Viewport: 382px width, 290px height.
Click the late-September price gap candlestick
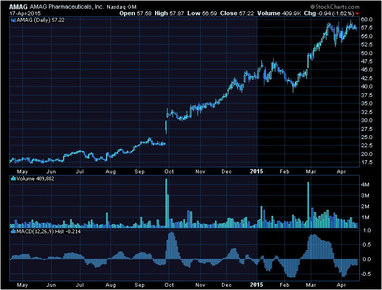[166, 127]
